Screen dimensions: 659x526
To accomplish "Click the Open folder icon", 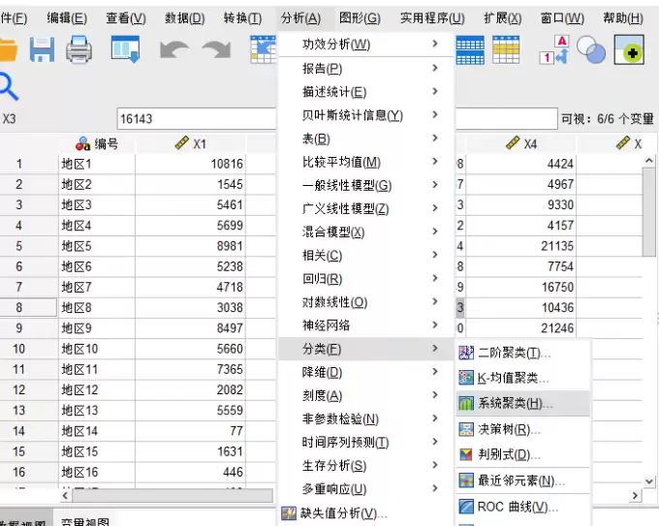I will tap(8, 49).
